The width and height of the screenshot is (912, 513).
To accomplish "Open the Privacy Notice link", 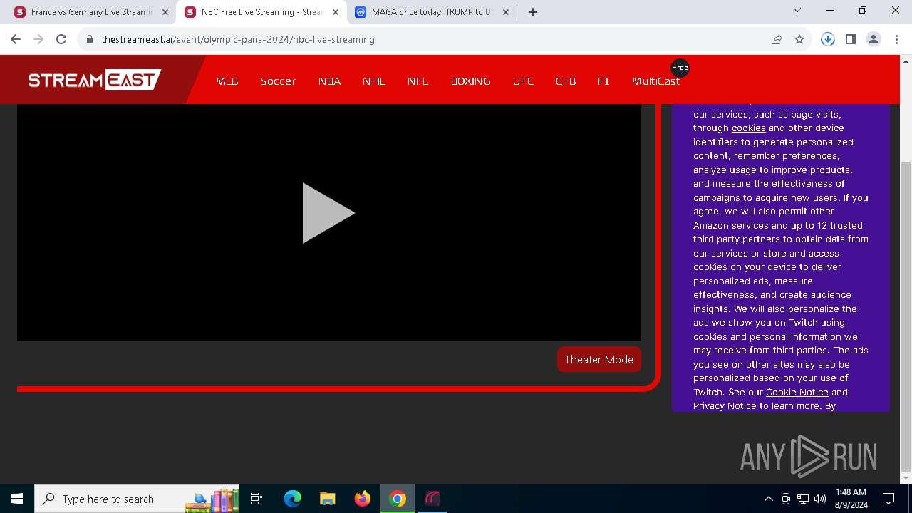I will point(725,406).
